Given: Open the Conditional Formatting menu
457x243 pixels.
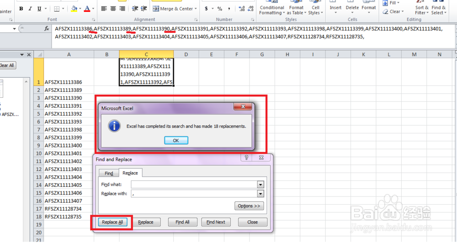Looking at the screenshot, I should point(272,8).
